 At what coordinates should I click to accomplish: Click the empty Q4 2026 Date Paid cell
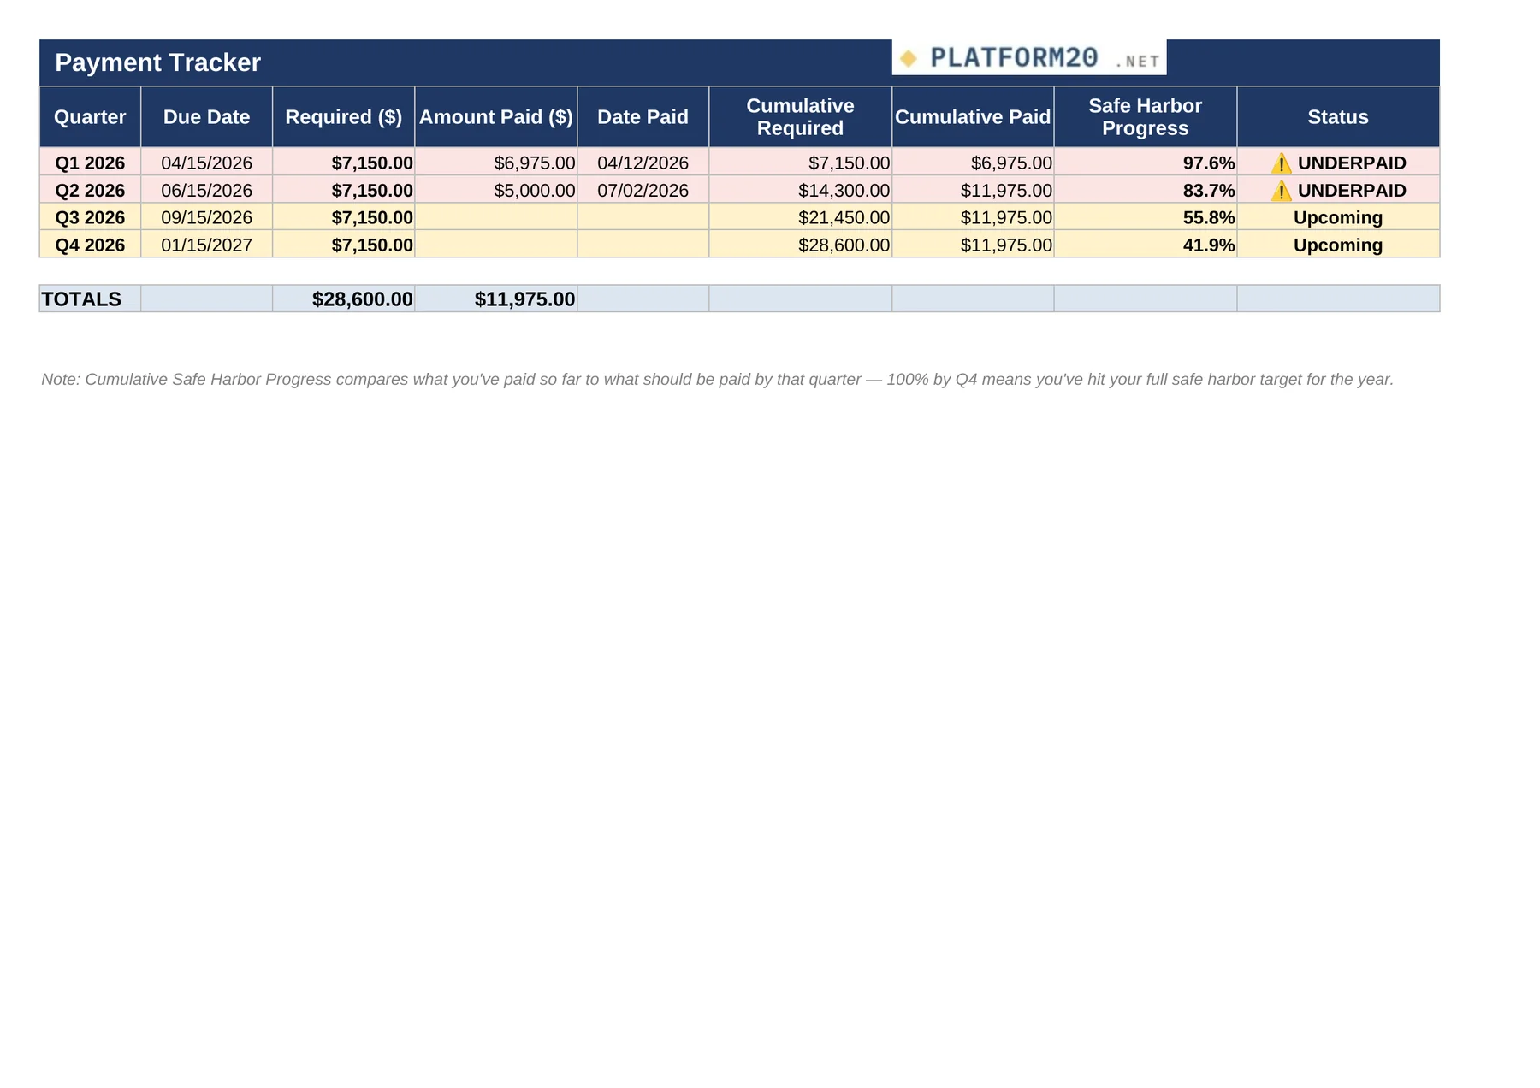coord(643,245)
